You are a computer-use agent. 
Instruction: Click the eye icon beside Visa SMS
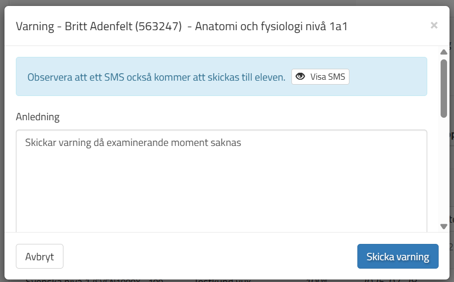click(x=300, y=76)
